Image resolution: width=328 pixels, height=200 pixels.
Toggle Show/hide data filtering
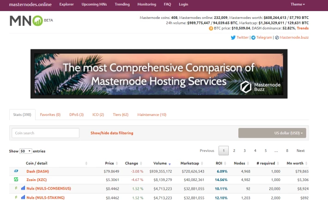tap(112, 133)
